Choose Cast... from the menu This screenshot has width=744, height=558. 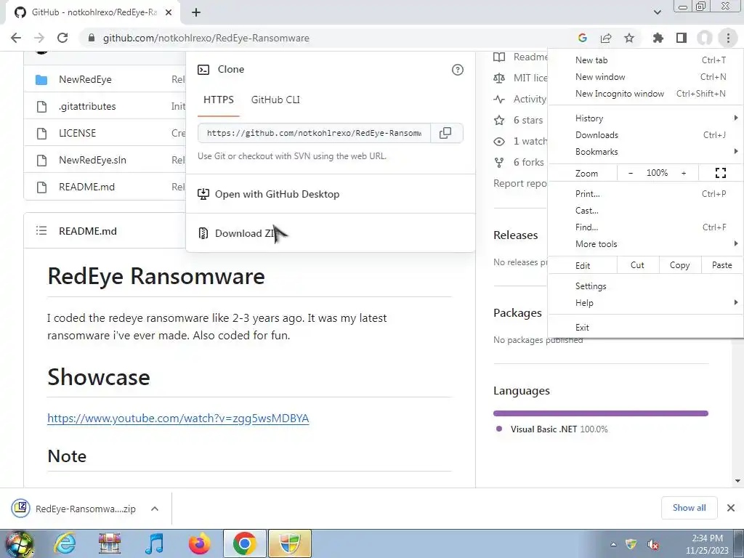coord(645,211)
